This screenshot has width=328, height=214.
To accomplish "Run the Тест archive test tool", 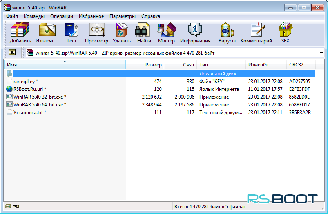I will pyautogui.click(x=71, y=30).
